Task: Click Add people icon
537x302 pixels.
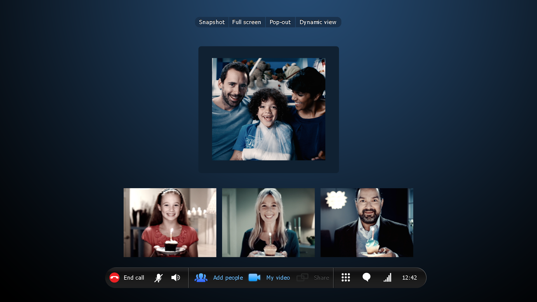Action: click(x=202, y=277)
